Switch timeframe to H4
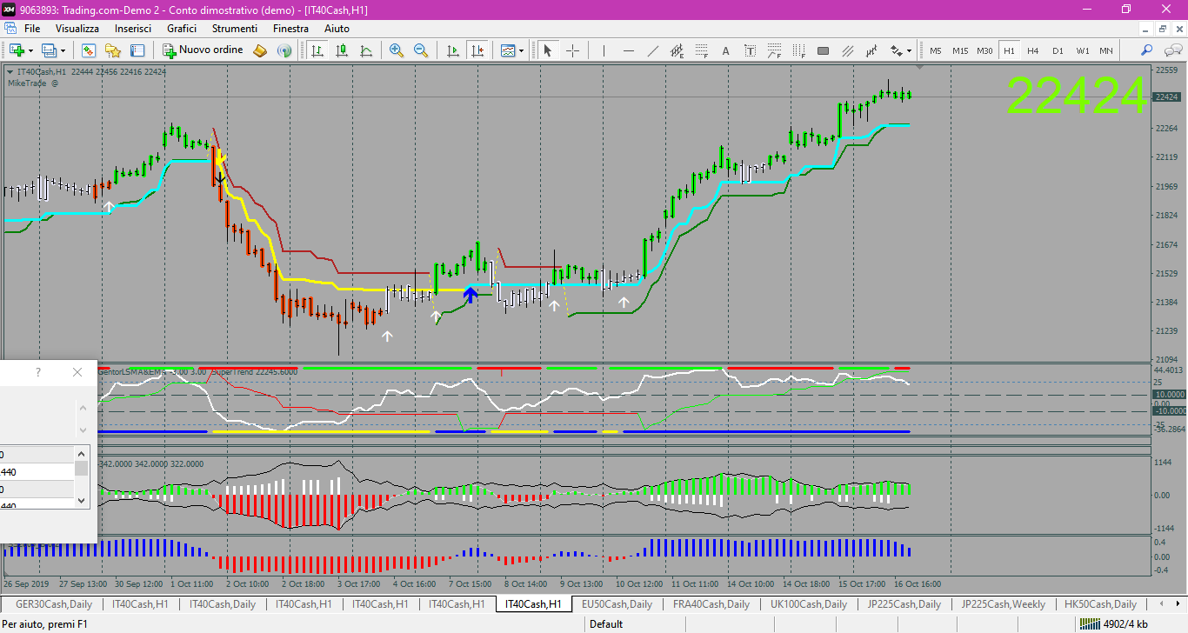Image resolution: width=1188 pixels, height=633 pixels. pos(1033,50)
